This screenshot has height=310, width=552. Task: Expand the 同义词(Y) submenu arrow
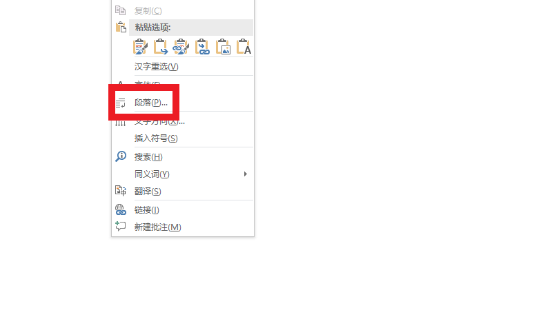(x=246, y=174)
